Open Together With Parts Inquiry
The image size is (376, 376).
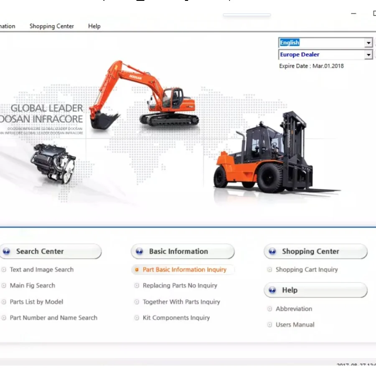tap(181, 302)
